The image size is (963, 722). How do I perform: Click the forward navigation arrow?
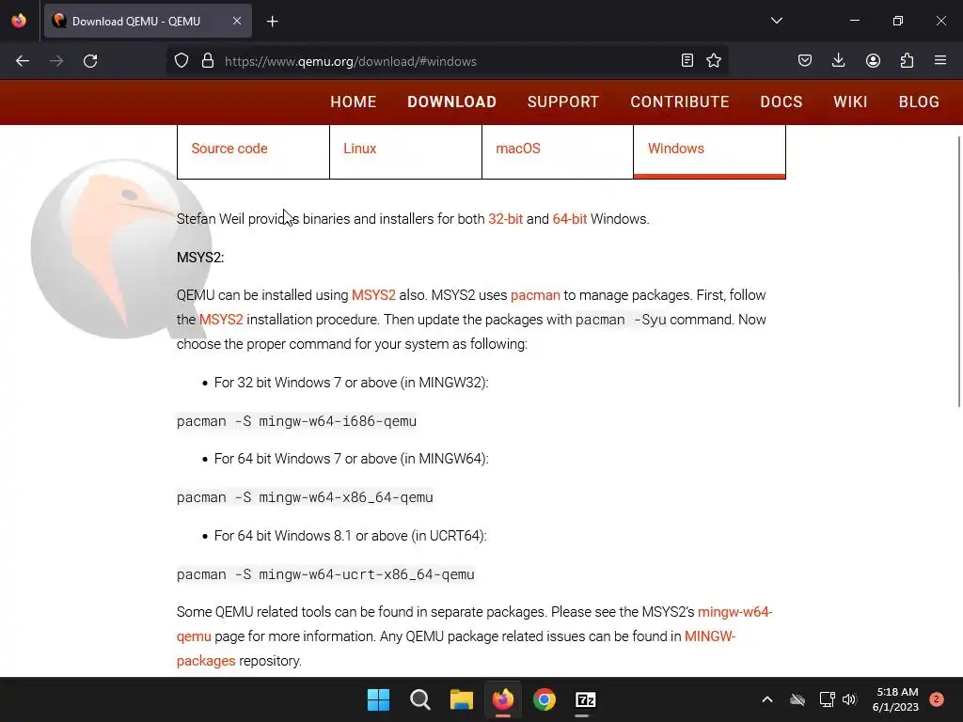pos(56,61)
